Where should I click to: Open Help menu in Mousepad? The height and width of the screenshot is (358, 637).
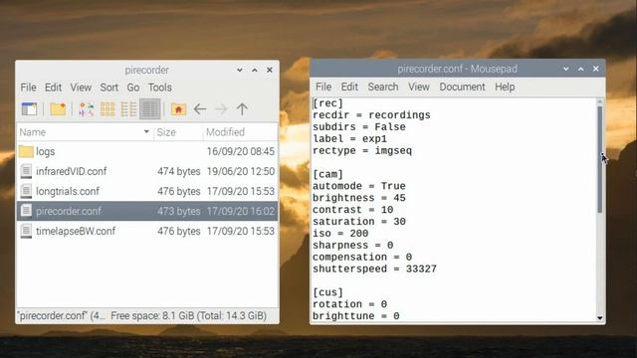(505, 87)
